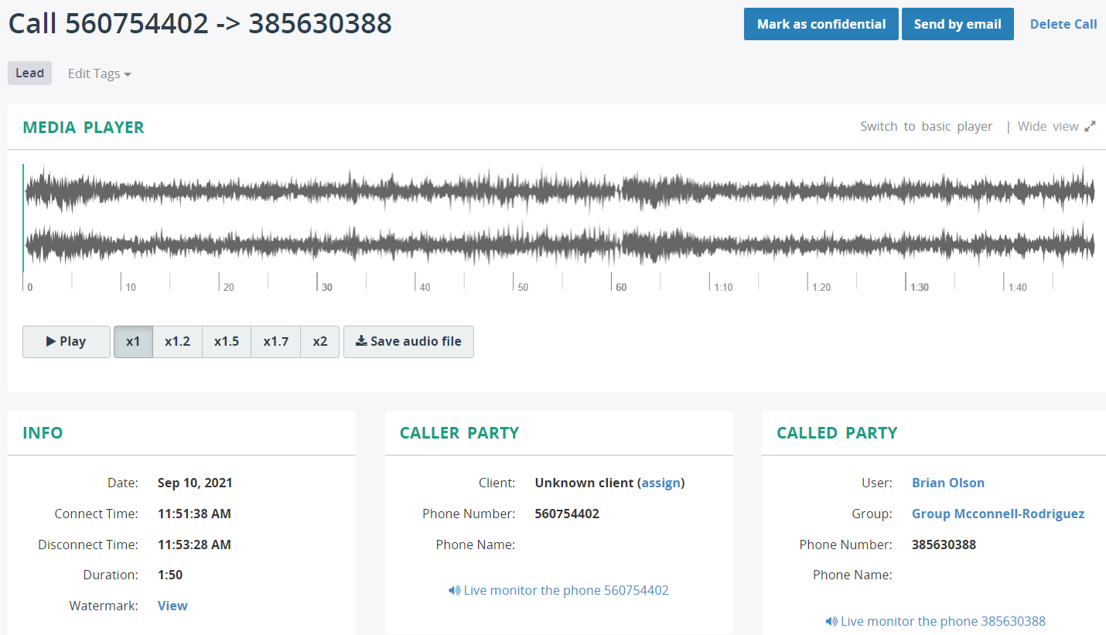
Task: Click the speaker icon to live monitor 560754402
Action: point(454,590)
